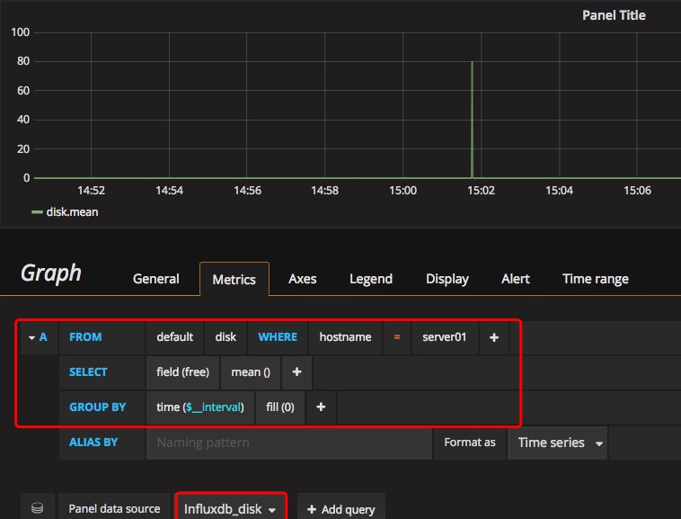Edit the server01 tag value

pyautogui.click(x=445, y=337)
